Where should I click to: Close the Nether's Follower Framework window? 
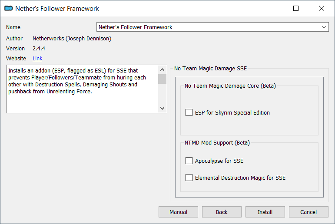322,8
